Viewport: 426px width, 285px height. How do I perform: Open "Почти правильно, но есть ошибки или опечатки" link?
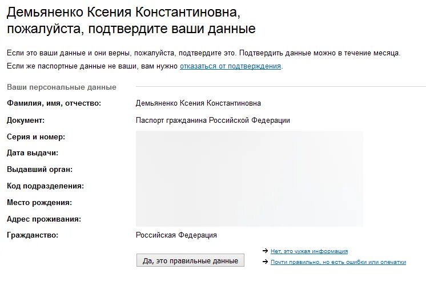click(x=338, y=262)
